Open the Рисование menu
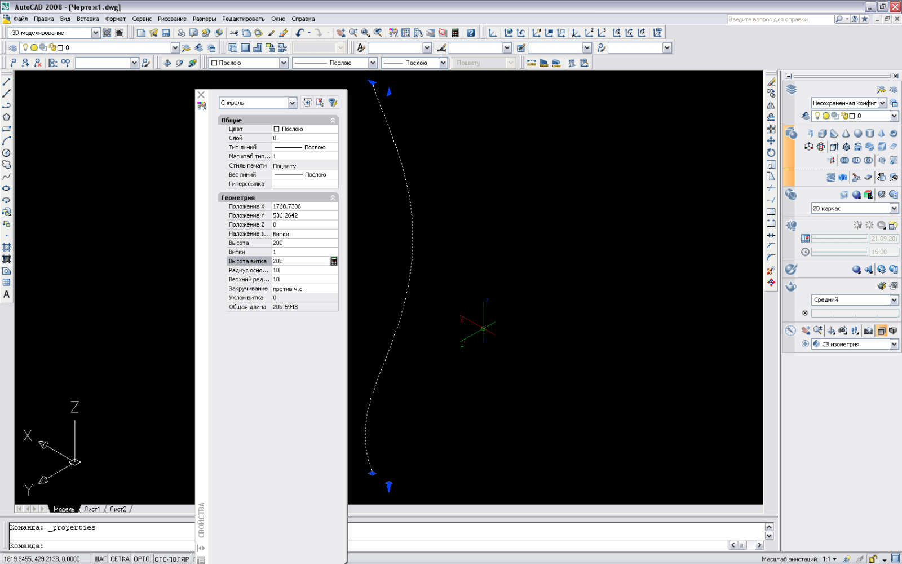Viewport: 902px width, 564px height. (x=172, y=19)
